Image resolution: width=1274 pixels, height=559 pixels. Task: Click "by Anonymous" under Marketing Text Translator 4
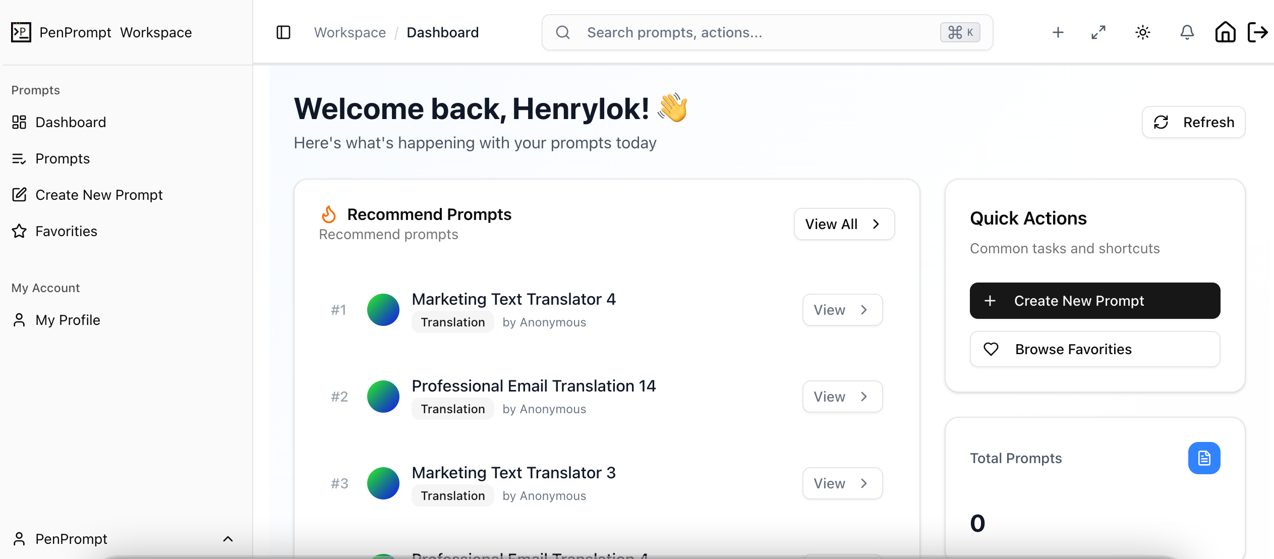tap(544, 322)
